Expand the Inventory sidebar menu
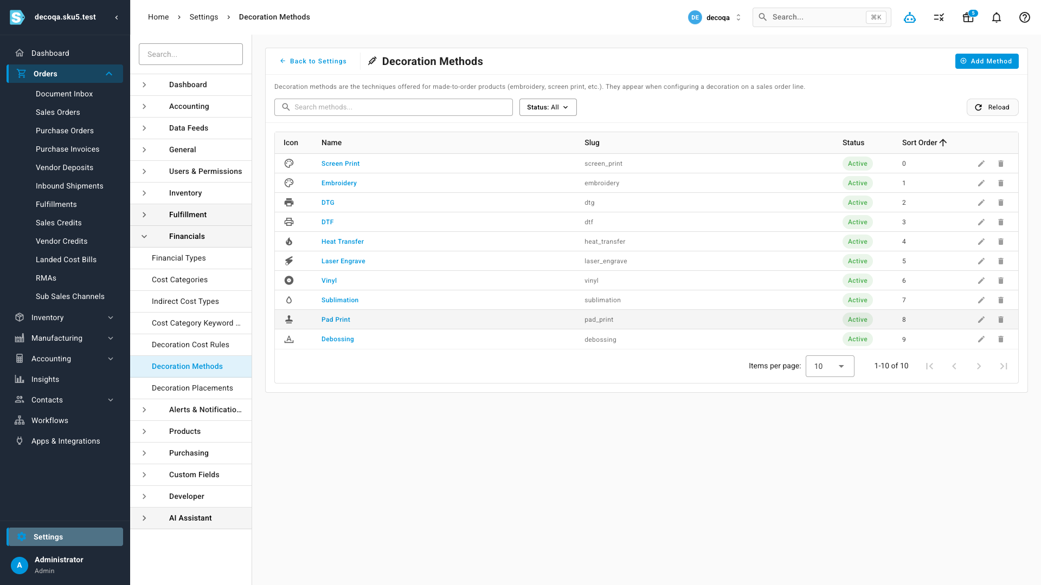Screen dimensions: 1041x585 (111, 317)
